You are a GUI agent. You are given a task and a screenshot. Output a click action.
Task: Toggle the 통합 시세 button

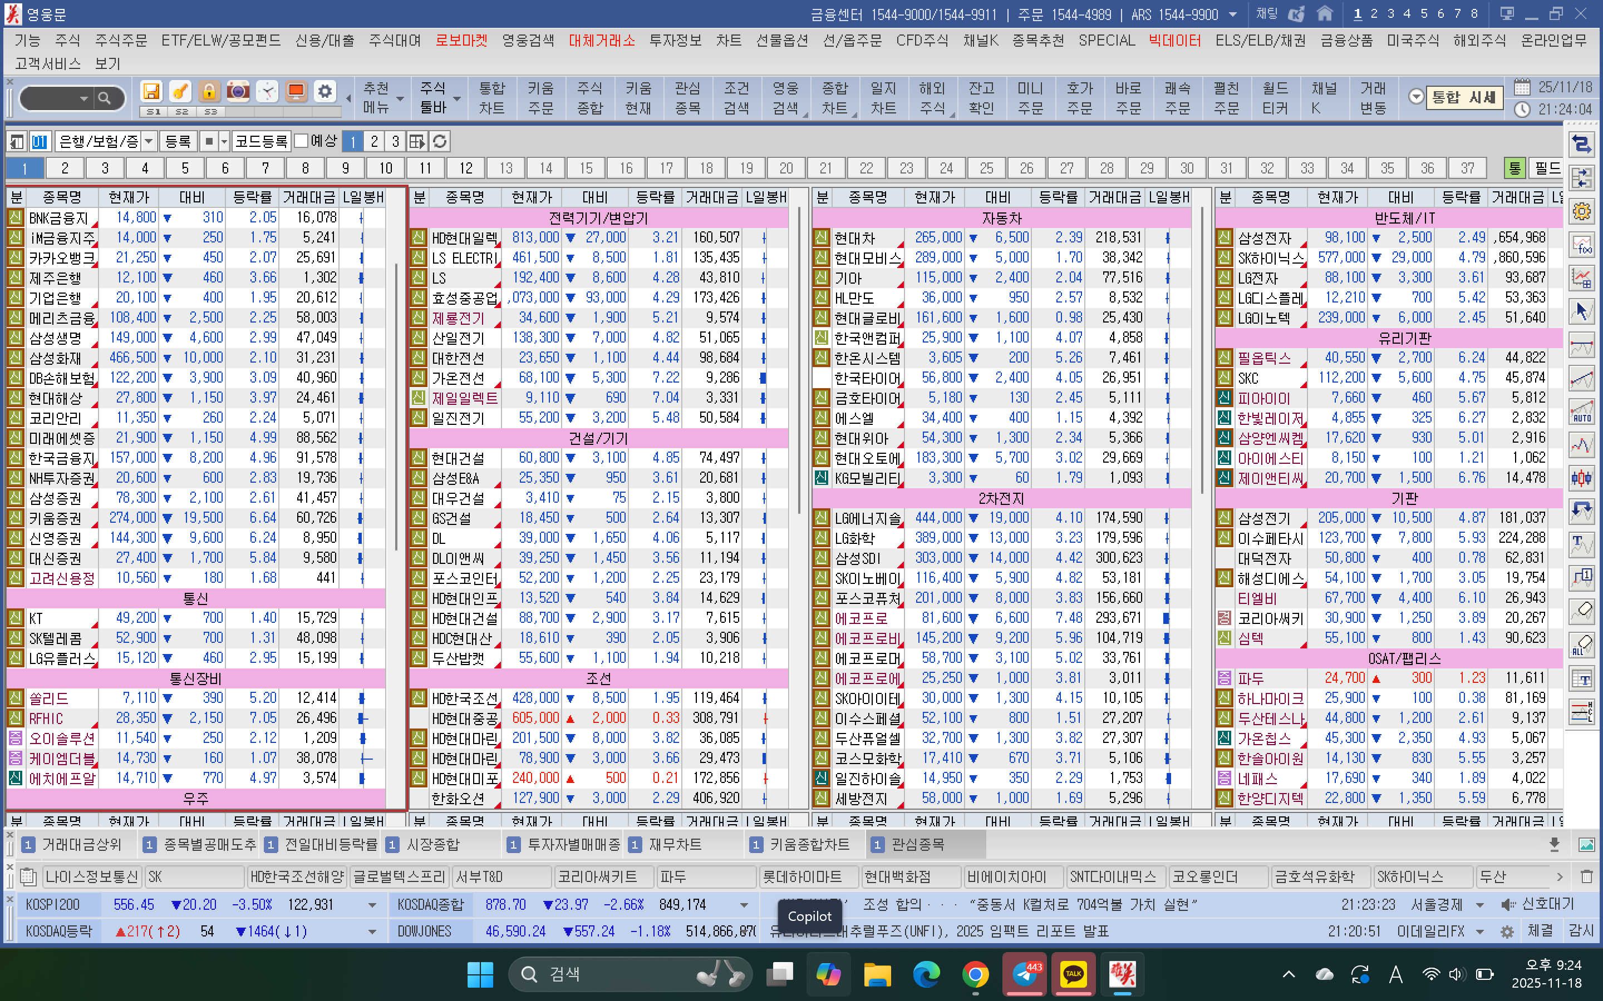click(x=1463, y=97)
